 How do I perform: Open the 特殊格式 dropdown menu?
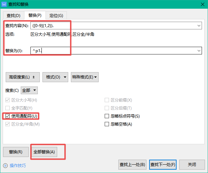pyautogui.click(x=85, y=77)
